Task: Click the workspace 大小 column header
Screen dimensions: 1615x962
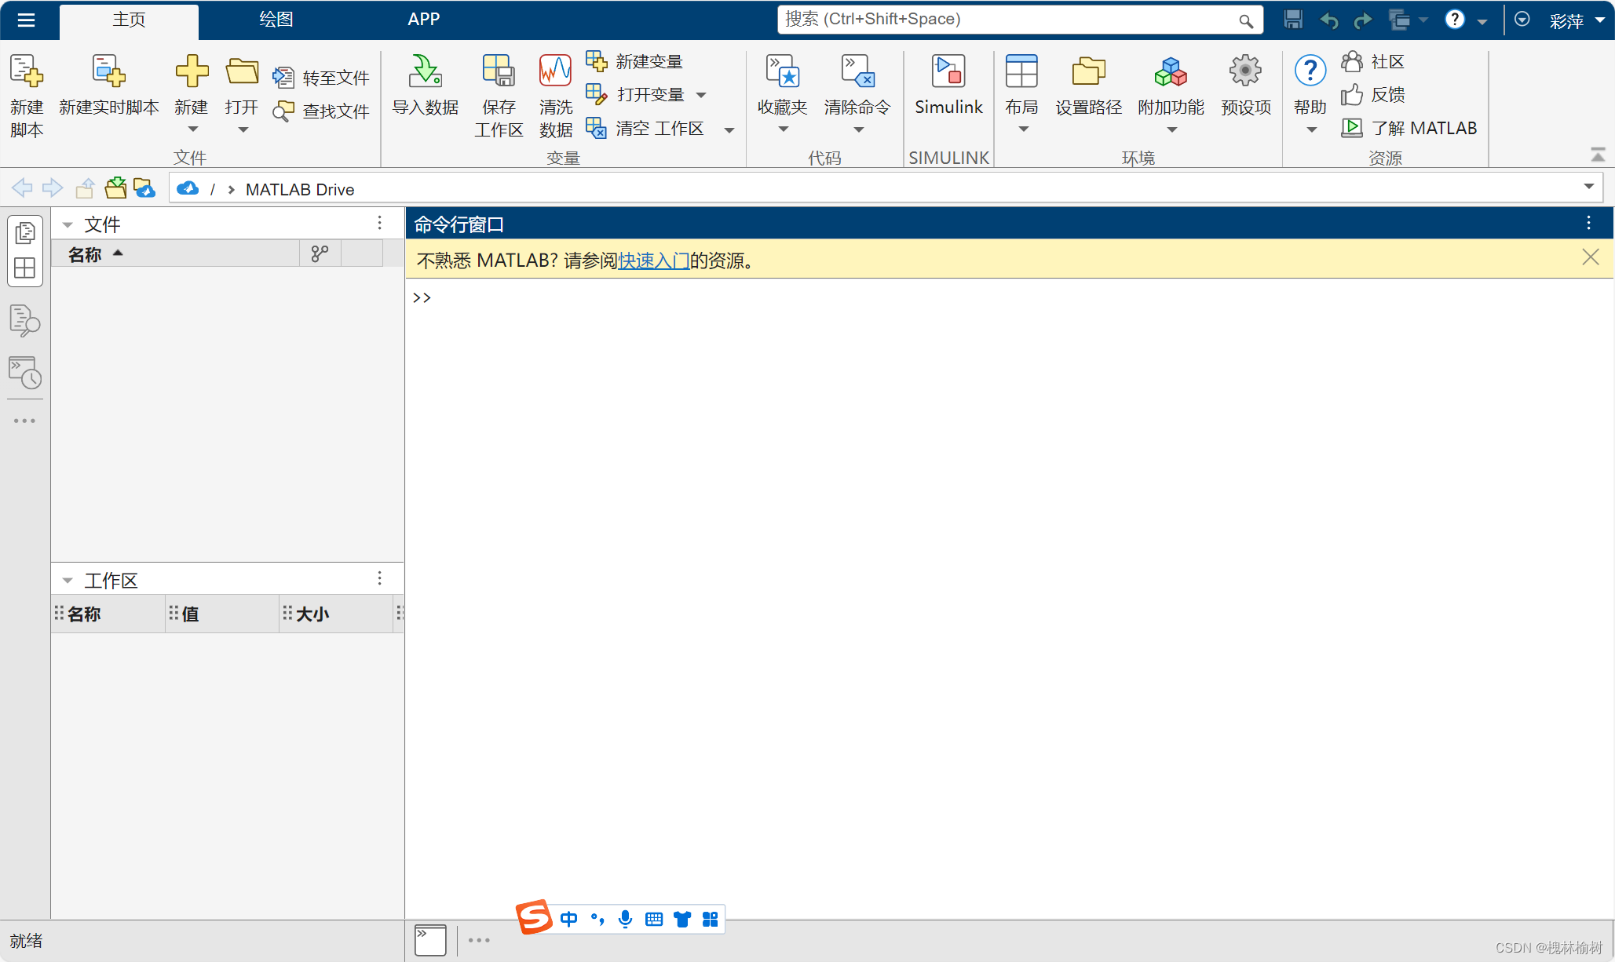Action: coord(337,614)
